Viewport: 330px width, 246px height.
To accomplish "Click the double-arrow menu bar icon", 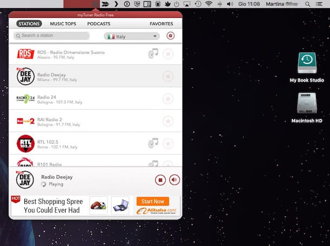I will (105, 4).
